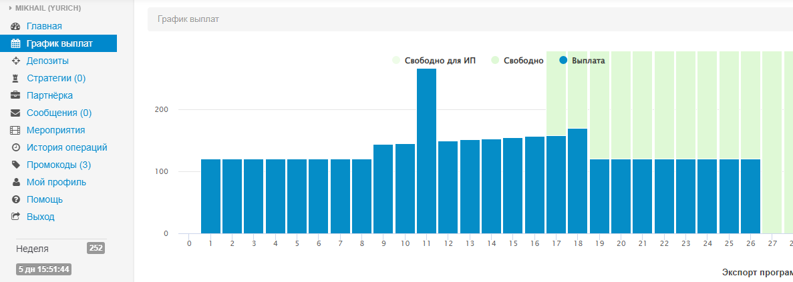The image size is (793, 282).
Task: Toggle the Свободно для ИП legend entry
Action: 434,61
